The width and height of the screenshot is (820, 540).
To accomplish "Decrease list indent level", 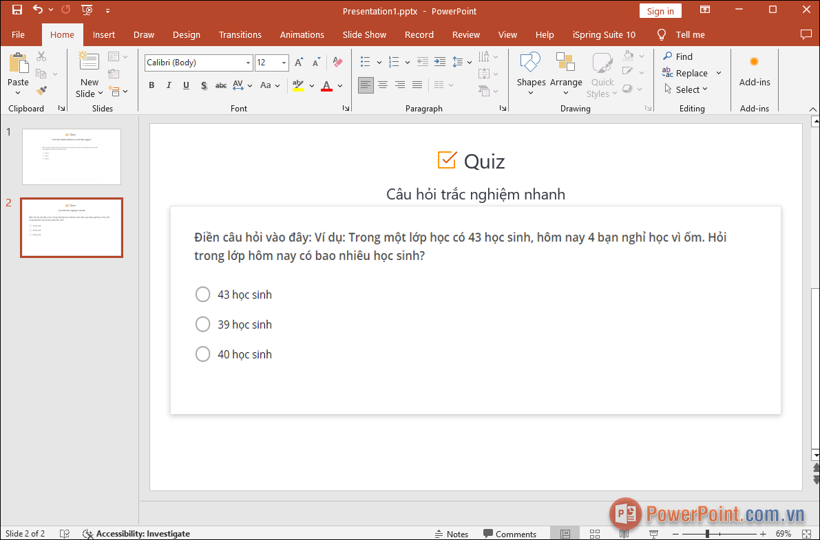I will [423, 62].
